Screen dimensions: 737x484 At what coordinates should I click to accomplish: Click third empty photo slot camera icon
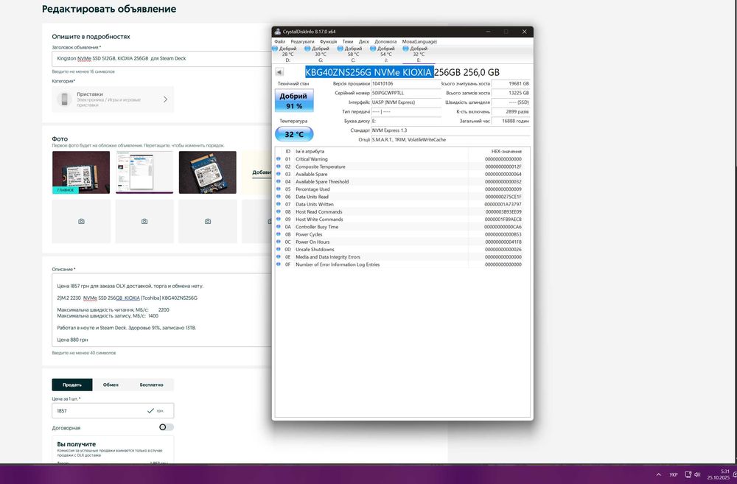(208, 221)
